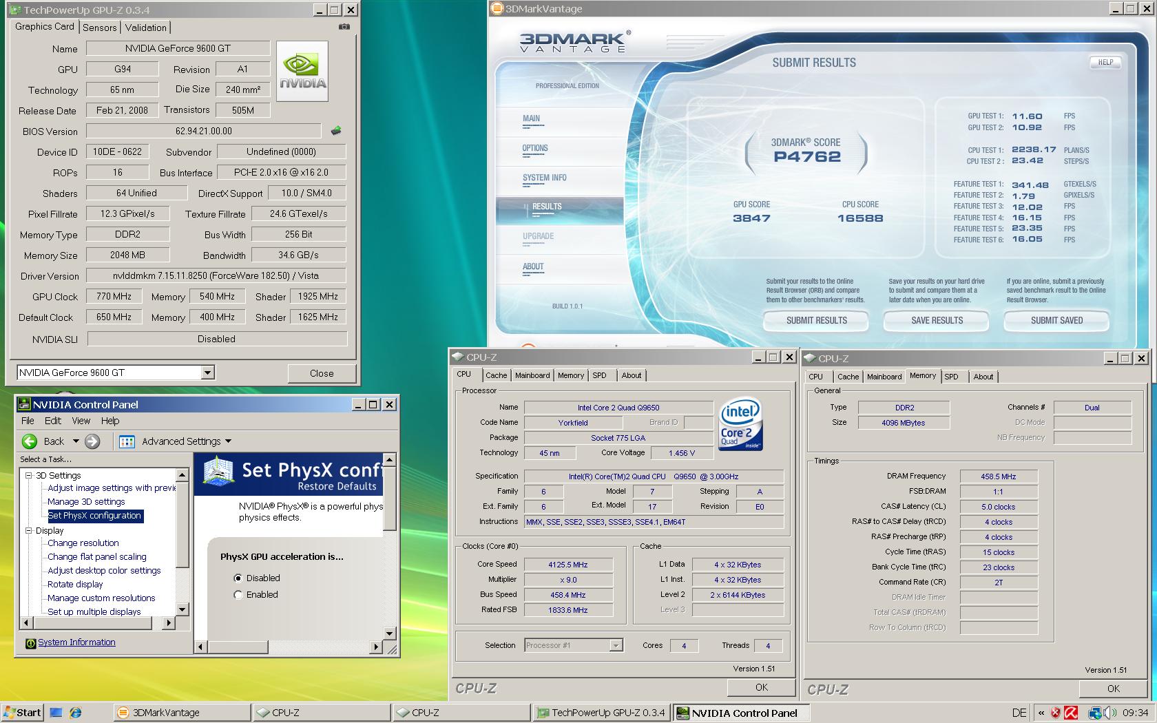The height and width of the screenshot is (723, 1157).
Task: Select the Enabled PhysX radio button
Action: tap(238, 595)
